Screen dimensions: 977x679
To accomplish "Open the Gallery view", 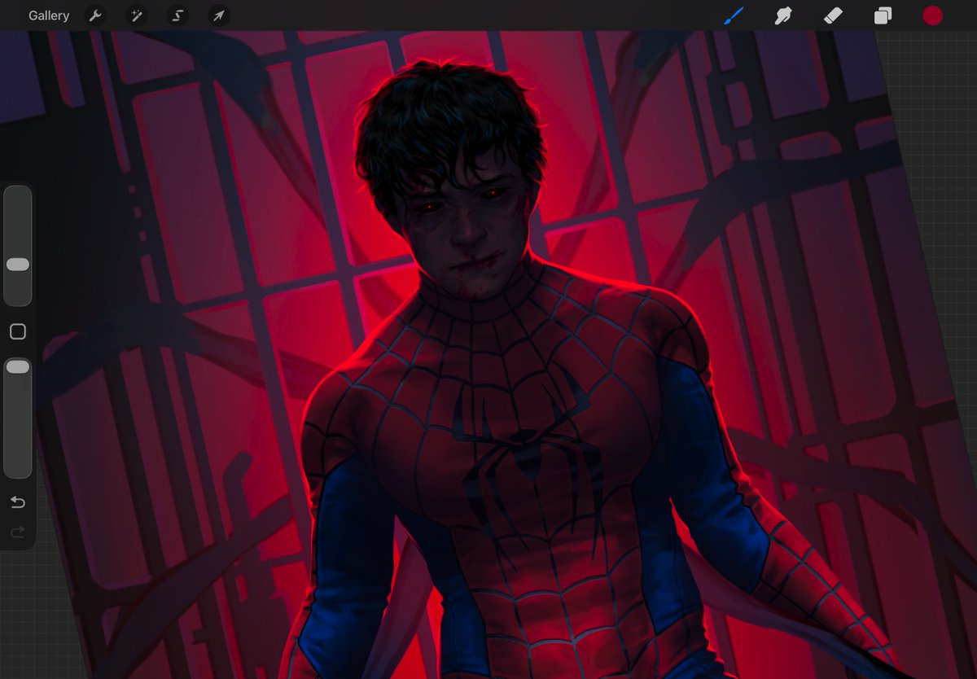I will [49, 15].
